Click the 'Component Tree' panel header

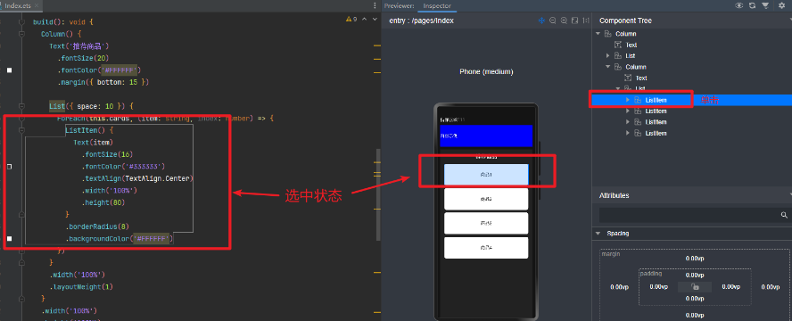[x=625, y=21]
